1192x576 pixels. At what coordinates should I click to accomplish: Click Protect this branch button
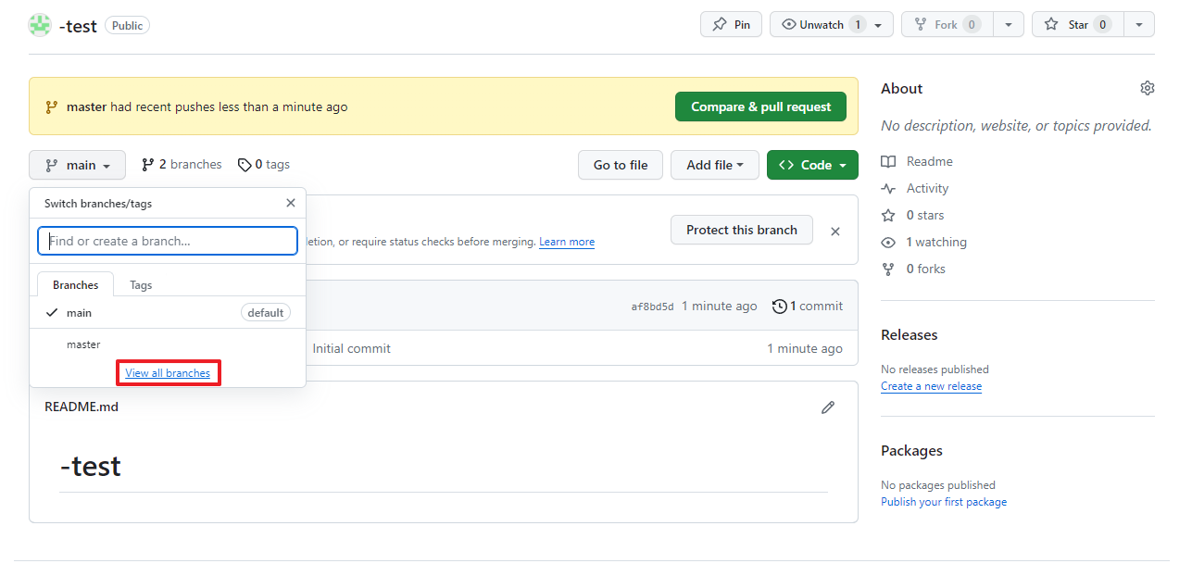tap(742, 230)
